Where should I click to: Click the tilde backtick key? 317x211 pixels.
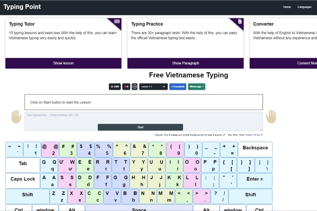coord(14,150)
